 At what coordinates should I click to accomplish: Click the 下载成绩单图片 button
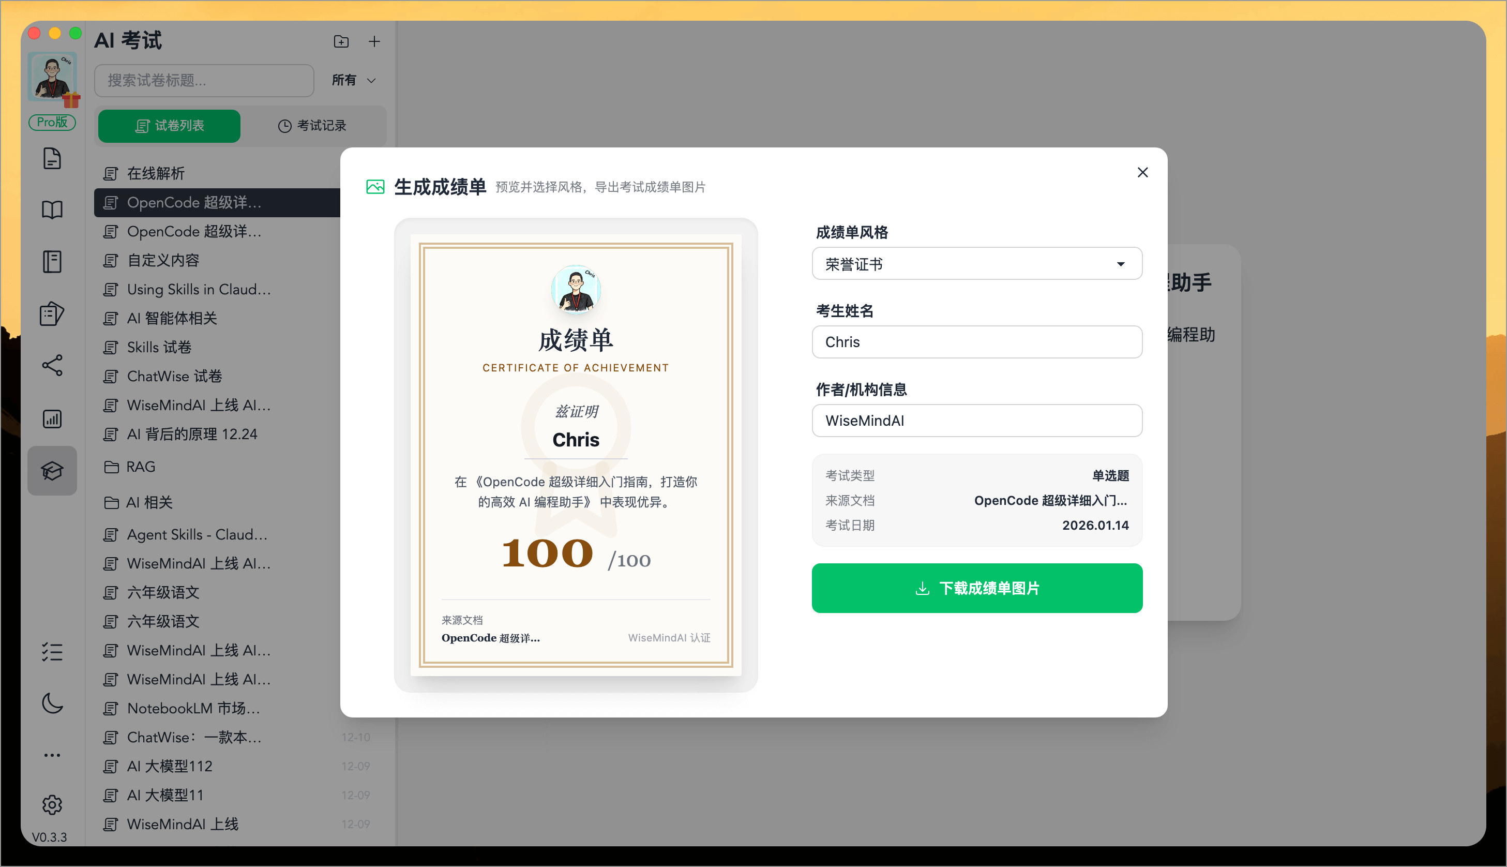[x=976, y=588]
